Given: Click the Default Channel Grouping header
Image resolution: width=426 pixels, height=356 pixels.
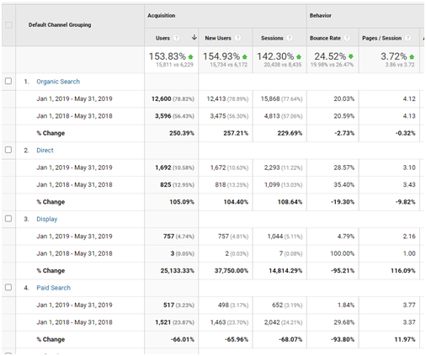Looking at the screenshot, I should click(60, 25).
